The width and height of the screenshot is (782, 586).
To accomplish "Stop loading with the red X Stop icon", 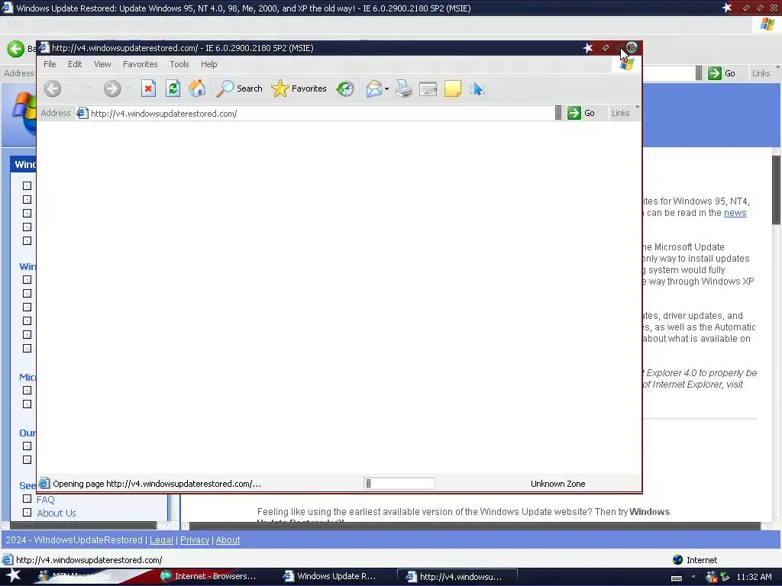I will (x=148, y=89).
